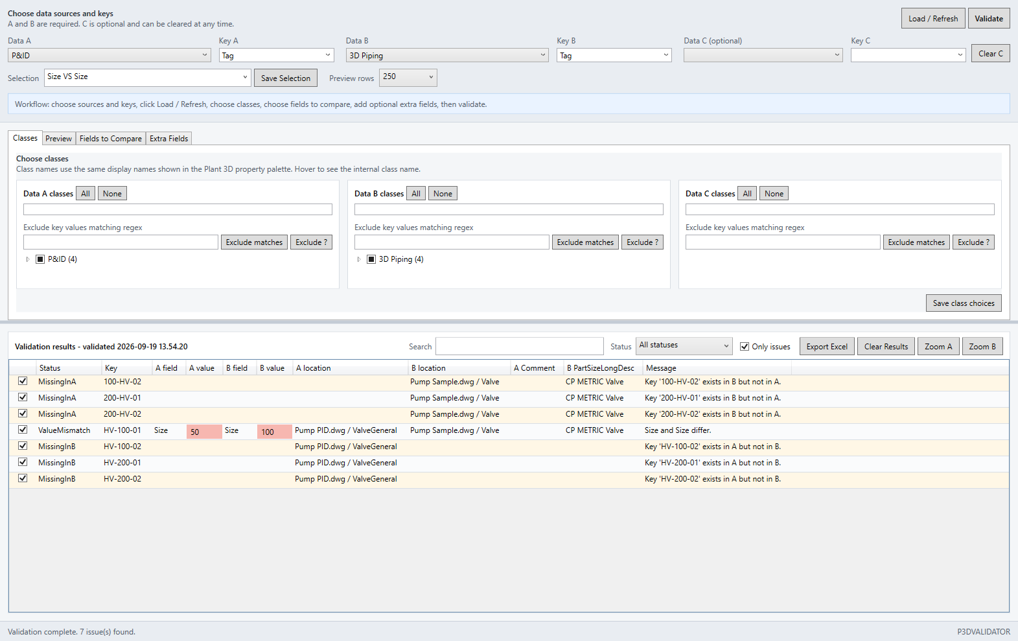Toggle the P&ID (4) class checkbox

tap(40, 259)
